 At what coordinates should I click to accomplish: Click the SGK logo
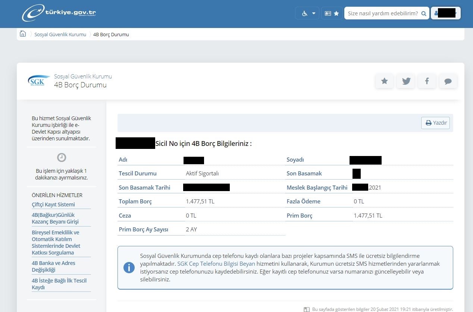pyautogui.click(x=39, y=81)
